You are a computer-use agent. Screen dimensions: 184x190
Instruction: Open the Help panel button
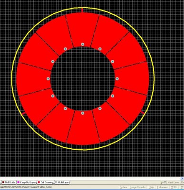pos(151,187)
